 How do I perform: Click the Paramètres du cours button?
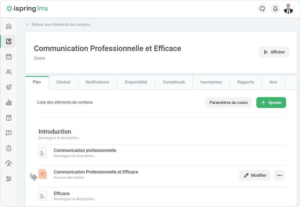pyautogui.click(x=228, y=103)
